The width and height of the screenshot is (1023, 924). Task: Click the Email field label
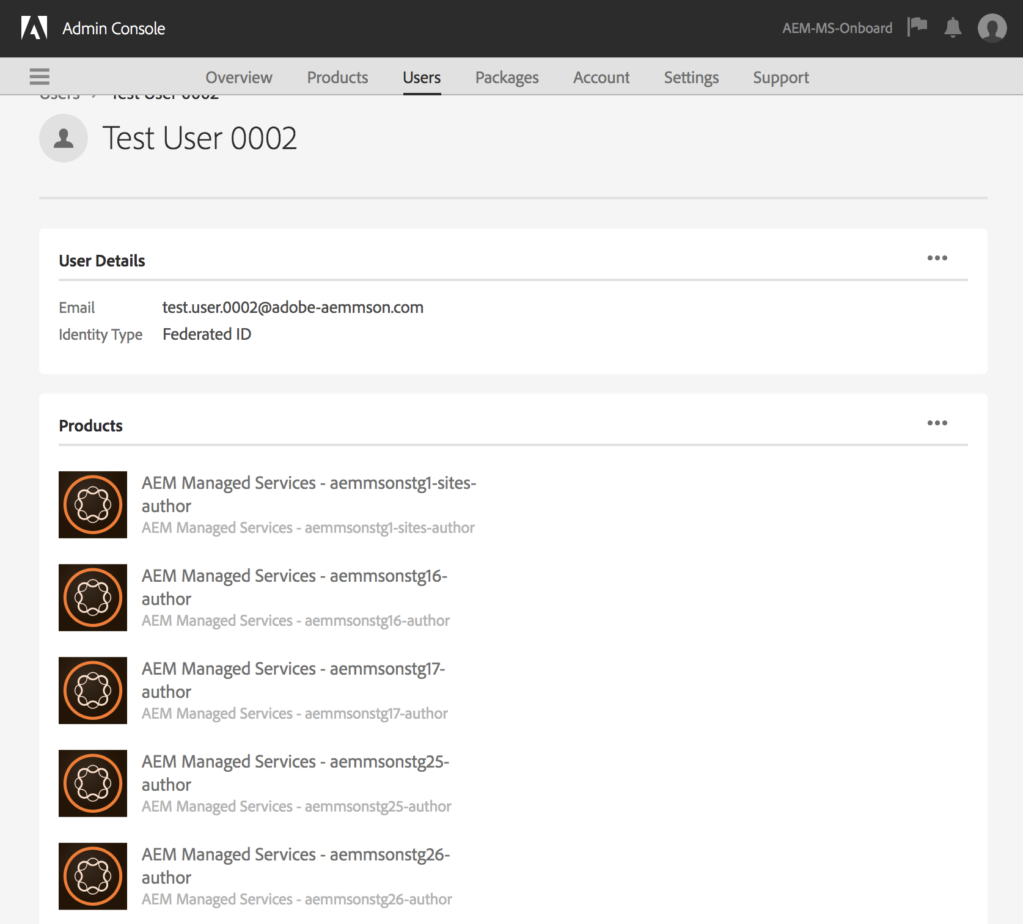pyautogui.click(x=76, y=307)
